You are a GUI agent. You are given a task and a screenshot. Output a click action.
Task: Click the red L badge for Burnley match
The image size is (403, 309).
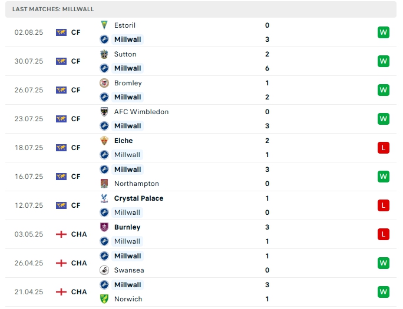pyautogui.click(x=384, y=234)
